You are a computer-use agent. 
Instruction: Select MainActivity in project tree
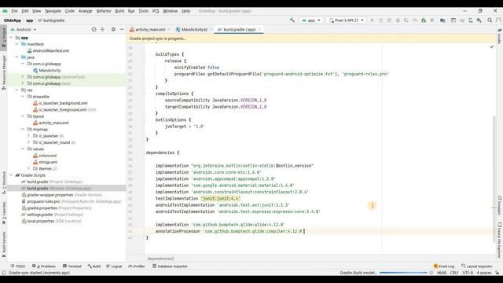[50, 70]
